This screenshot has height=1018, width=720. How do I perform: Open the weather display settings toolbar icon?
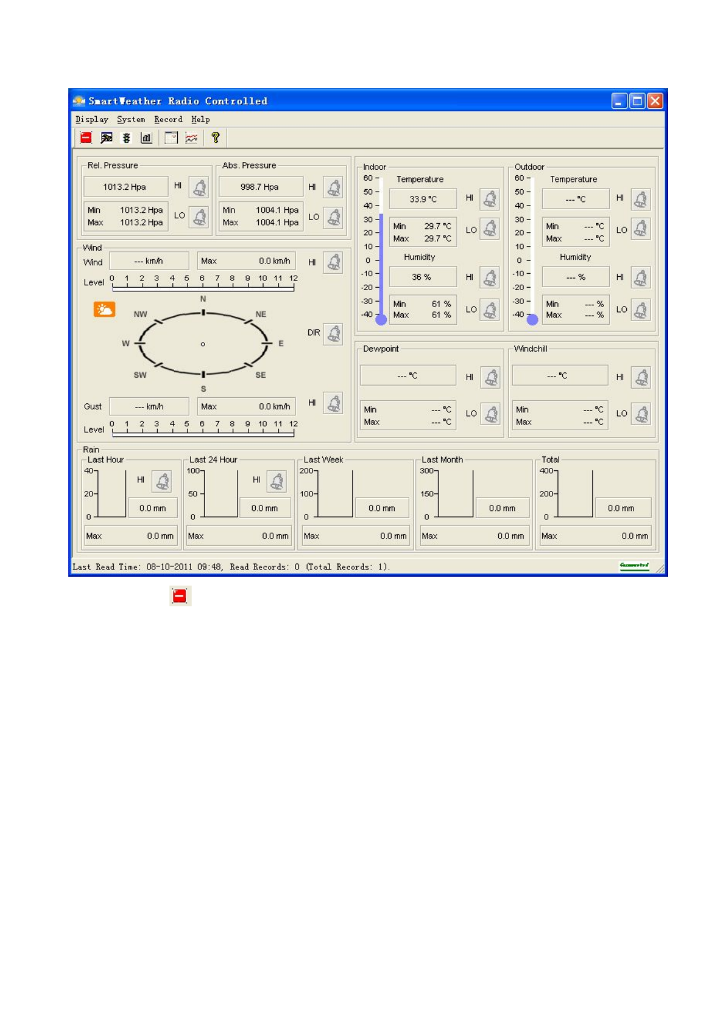[x=106, y=138]
